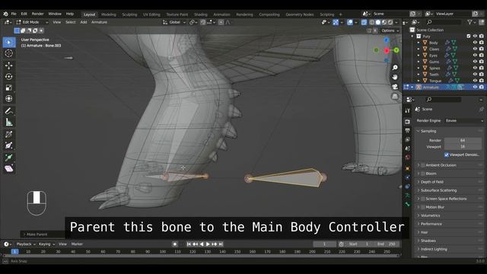Screen dimensions: 487x274
Task: Pick the Rotate tool
Action: (x=8, y=76)
